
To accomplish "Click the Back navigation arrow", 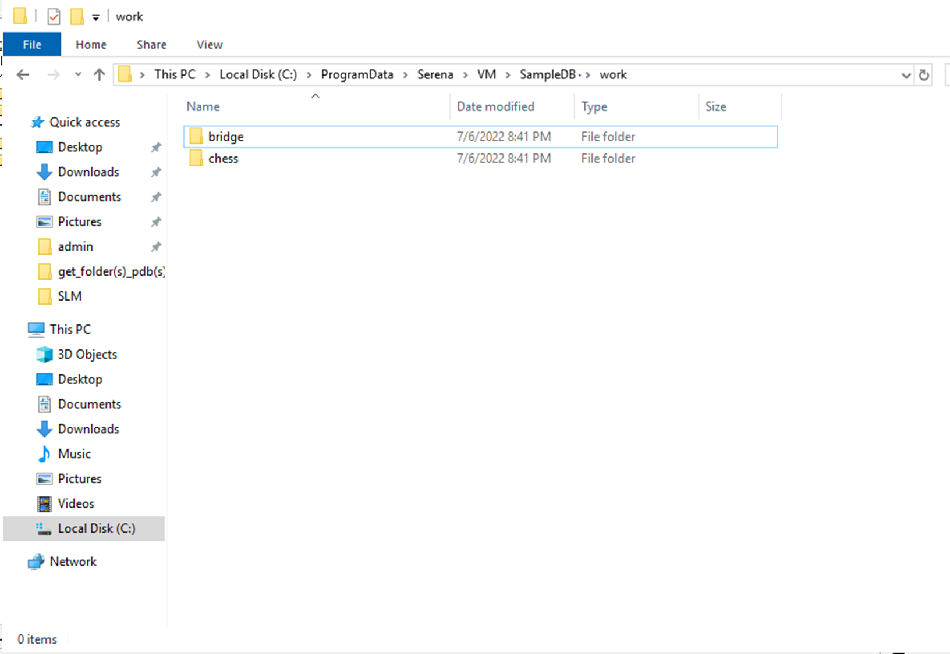I will [23, 74].
